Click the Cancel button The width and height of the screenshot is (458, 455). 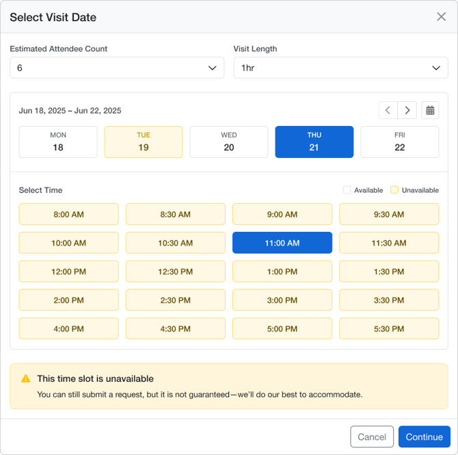tap(372, 437)
